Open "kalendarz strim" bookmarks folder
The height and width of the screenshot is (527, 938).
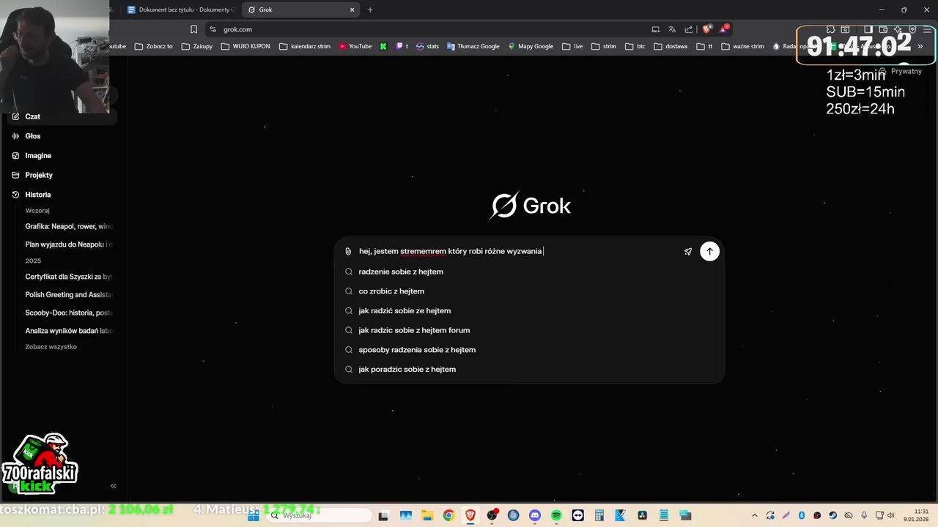click(x=305, y=46)
